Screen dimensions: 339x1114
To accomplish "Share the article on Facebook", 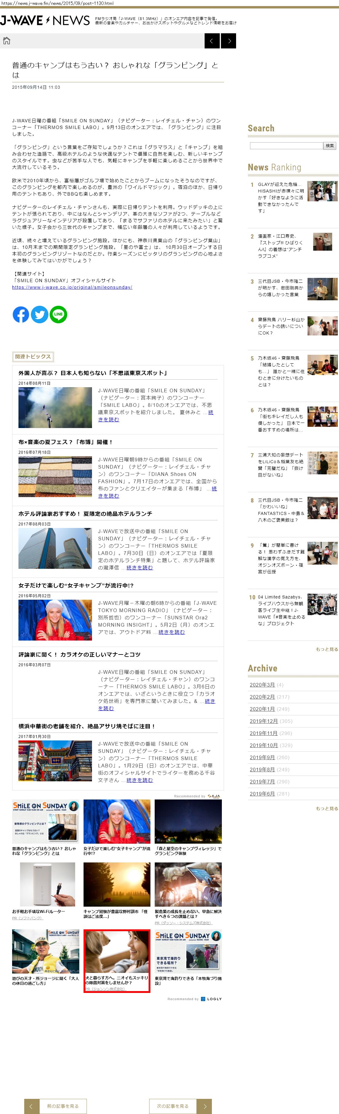I will click(21, 315).
